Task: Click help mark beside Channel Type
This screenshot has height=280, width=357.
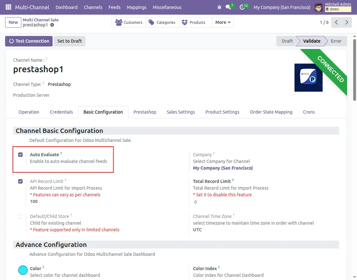Action: [x=43, y=83]
